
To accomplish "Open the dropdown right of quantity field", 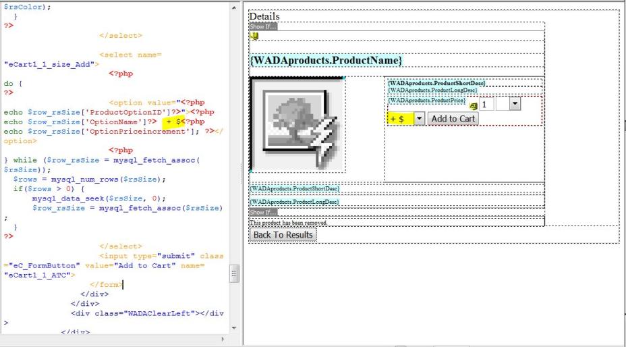I will (515, 104).
